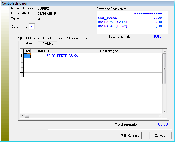Click the 50,00 value cell
The height and width of the screenshot is (142, 175).
43,56
